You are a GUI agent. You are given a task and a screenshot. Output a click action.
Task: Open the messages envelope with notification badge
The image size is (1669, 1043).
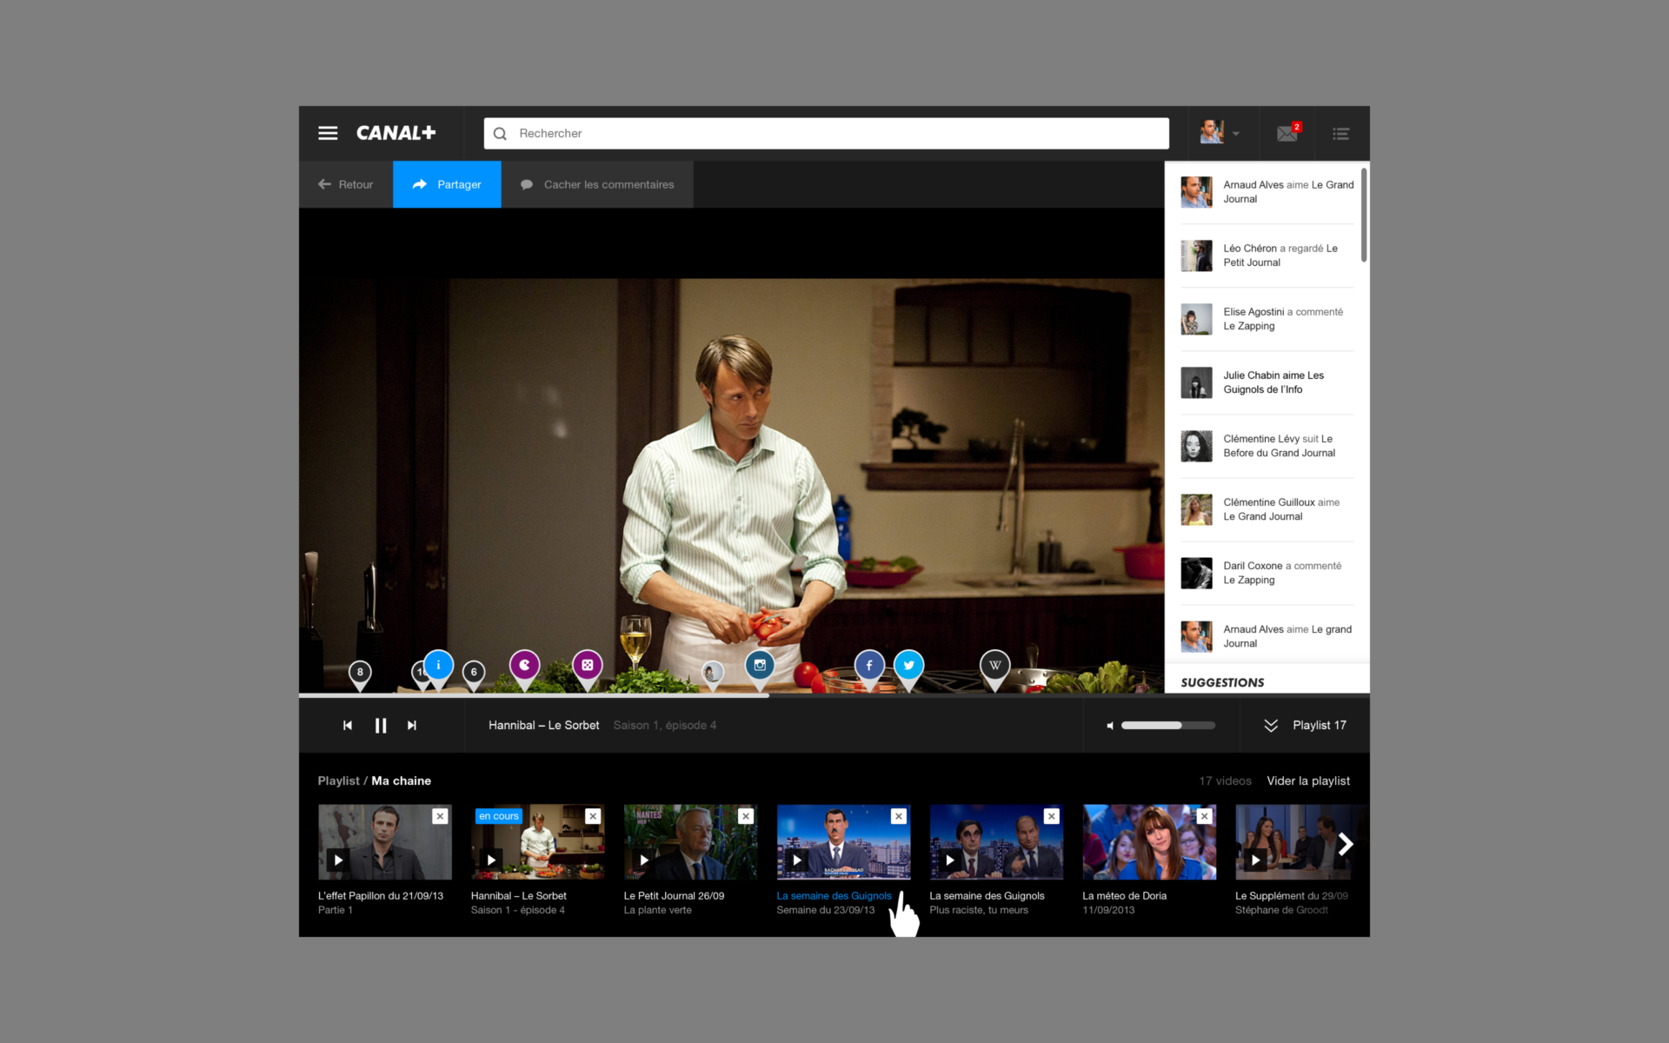(x=1287, y=133)
